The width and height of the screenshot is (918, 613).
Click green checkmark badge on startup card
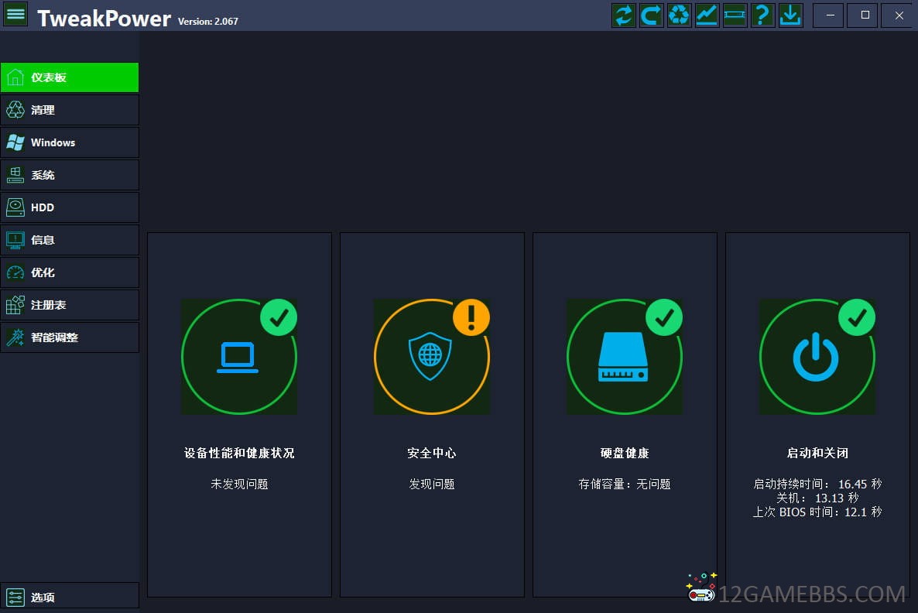pyautogui.click(x=857, y=317)
